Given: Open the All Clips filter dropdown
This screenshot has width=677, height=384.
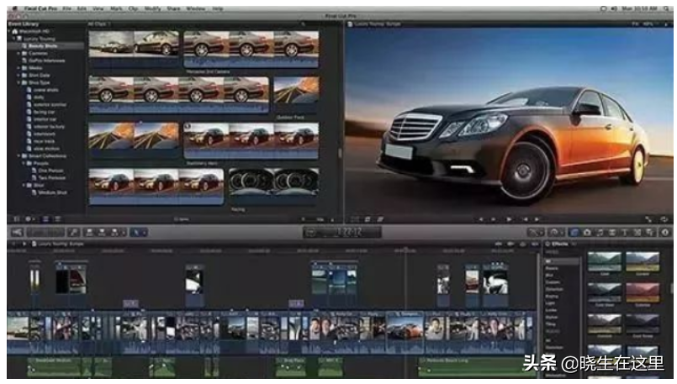Looking at the screenshot, I should coord(101,24).
